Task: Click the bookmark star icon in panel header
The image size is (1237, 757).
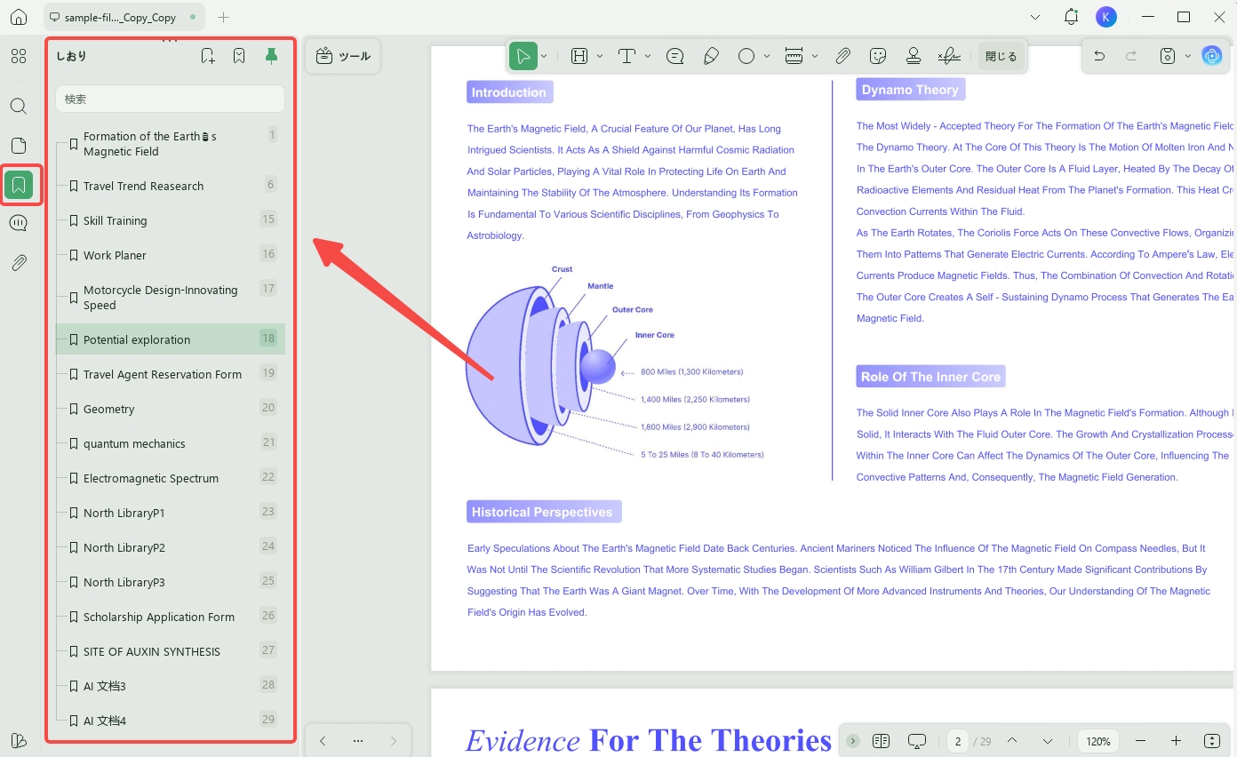Action: pyautogui.click(x=239, y=56)
